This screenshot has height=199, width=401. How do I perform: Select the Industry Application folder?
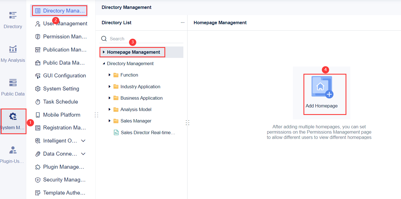(x=140, y=87)
